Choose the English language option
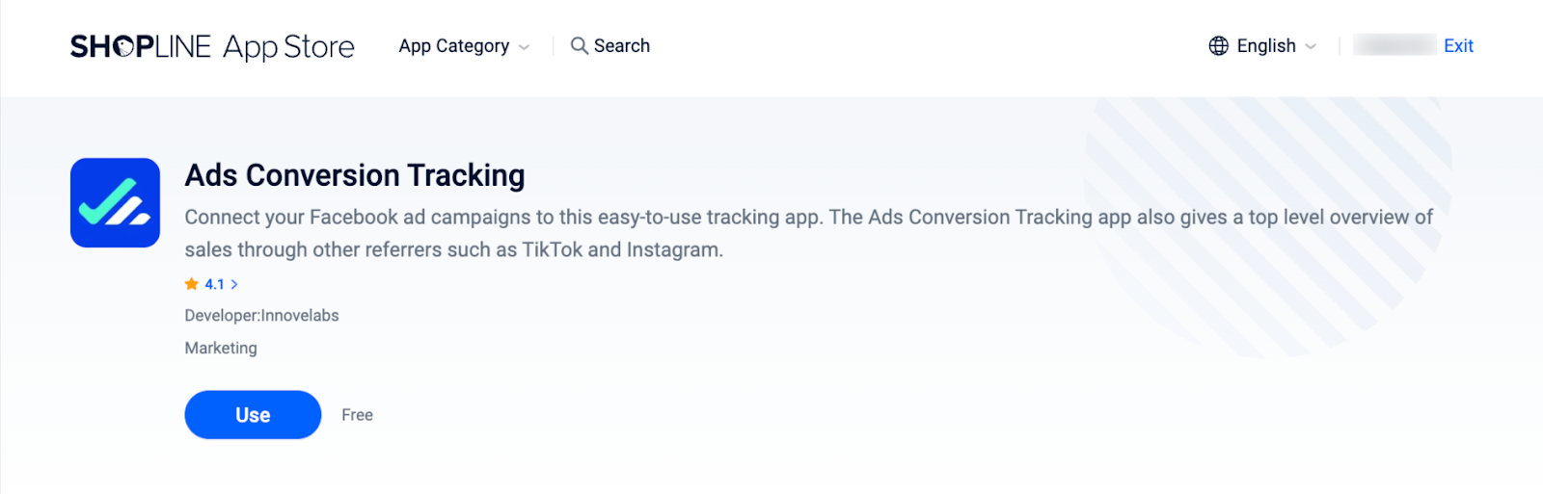Image resolution: width=1543 pixels, height=494 pixels. coord(1265,45)
